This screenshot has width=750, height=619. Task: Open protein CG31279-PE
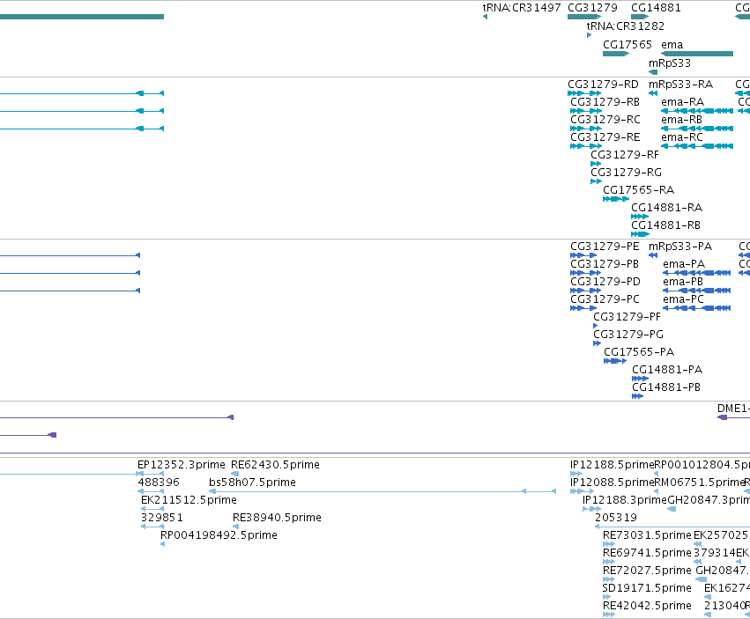[583, 255]
